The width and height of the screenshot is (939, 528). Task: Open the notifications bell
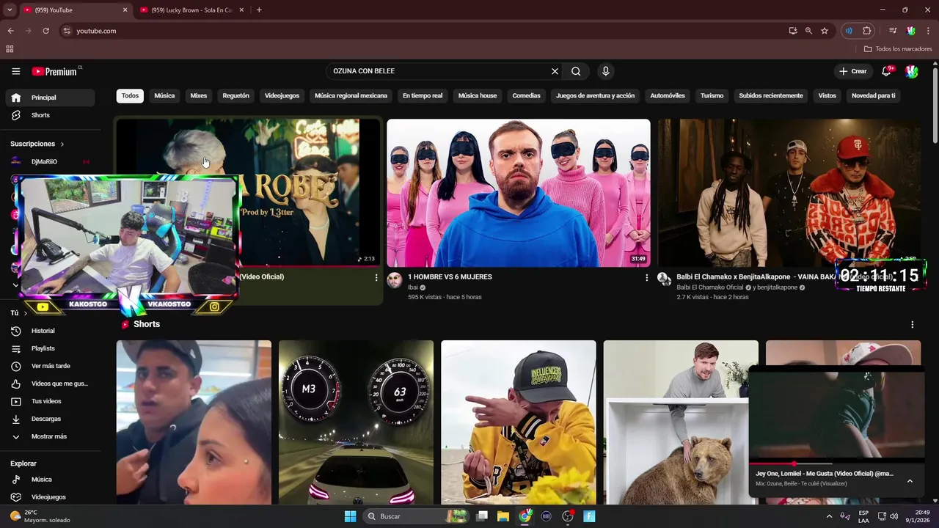click(886, 71)
